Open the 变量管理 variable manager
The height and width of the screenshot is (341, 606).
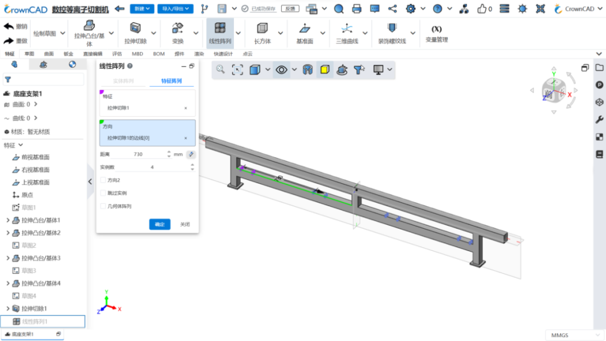(437, 33)
